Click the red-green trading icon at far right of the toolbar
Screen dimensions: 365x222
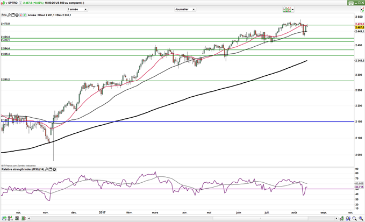(x=362, y=9)
